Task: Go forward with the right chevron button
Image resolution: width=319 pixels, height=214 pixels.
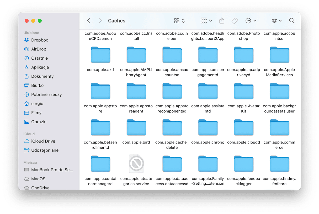Action: [100, 21]
